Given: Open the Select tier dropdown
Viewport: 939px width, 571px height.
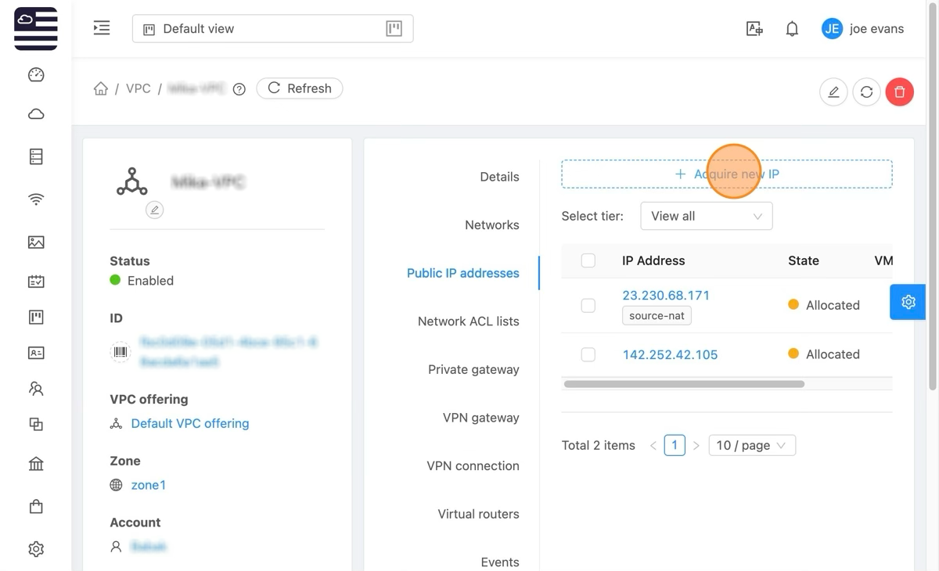Looking at the screenshot, I should 706,217.
